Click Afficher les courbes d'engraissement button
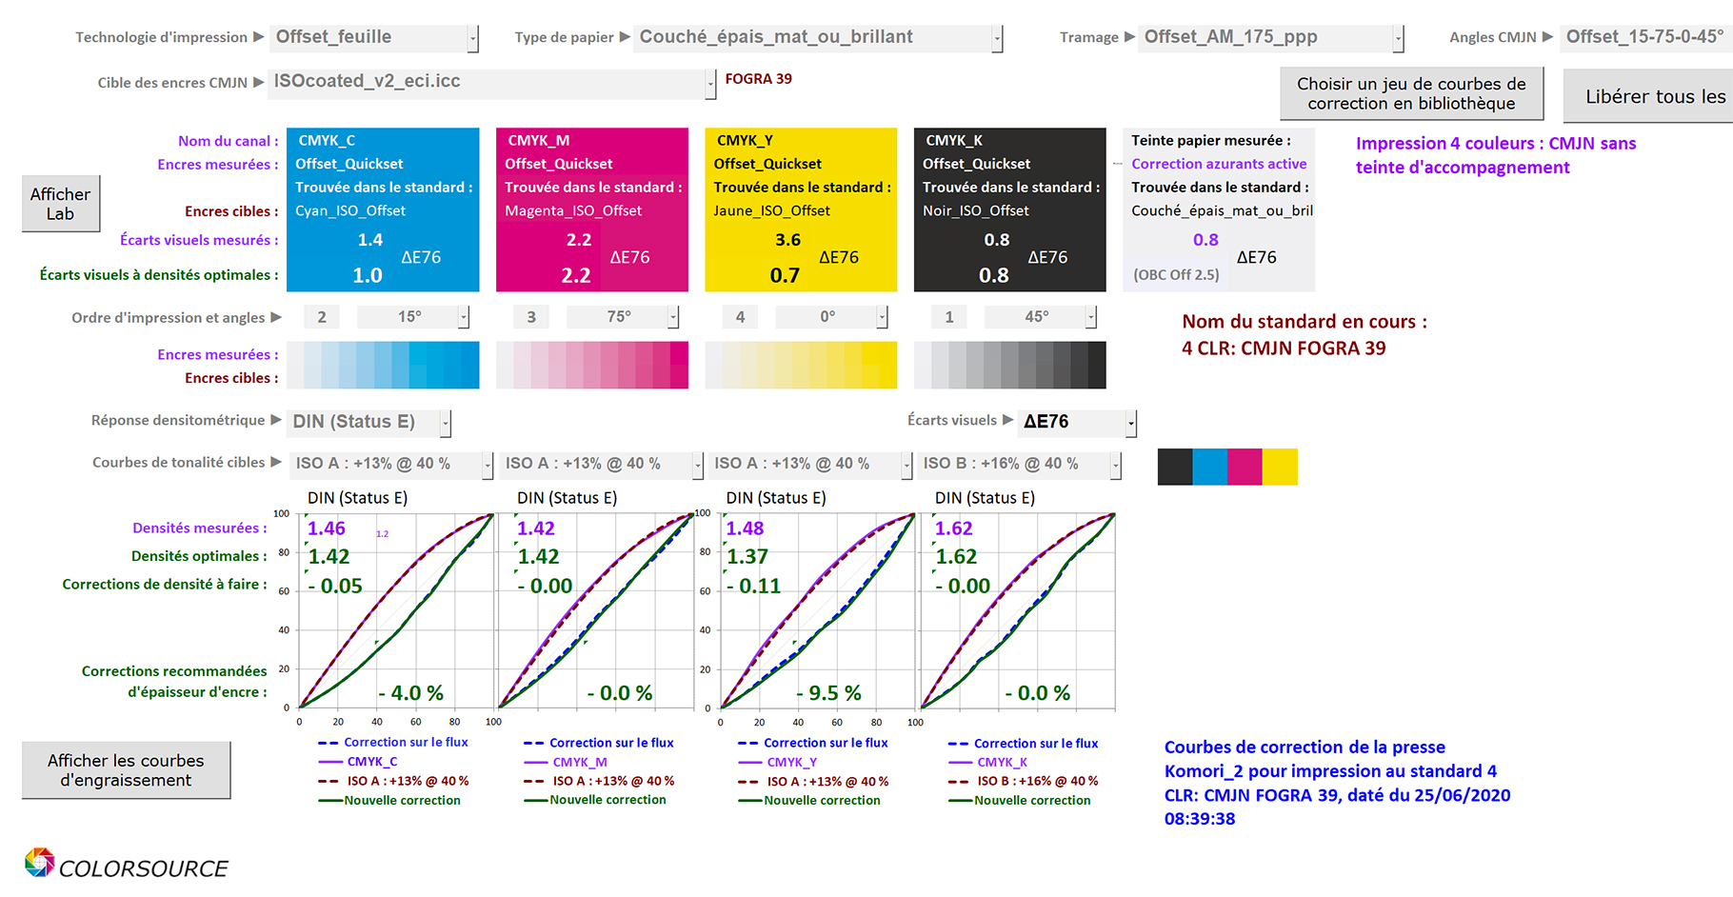This screenshot has width=1733, height=897. click(x=126, y=770)
